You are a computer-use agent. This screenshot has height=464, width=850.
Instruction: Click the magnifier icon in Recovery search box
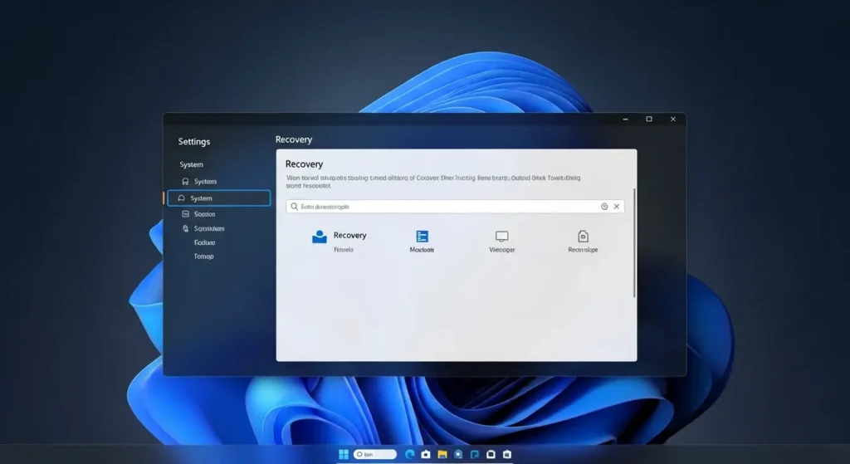(295, 207)
